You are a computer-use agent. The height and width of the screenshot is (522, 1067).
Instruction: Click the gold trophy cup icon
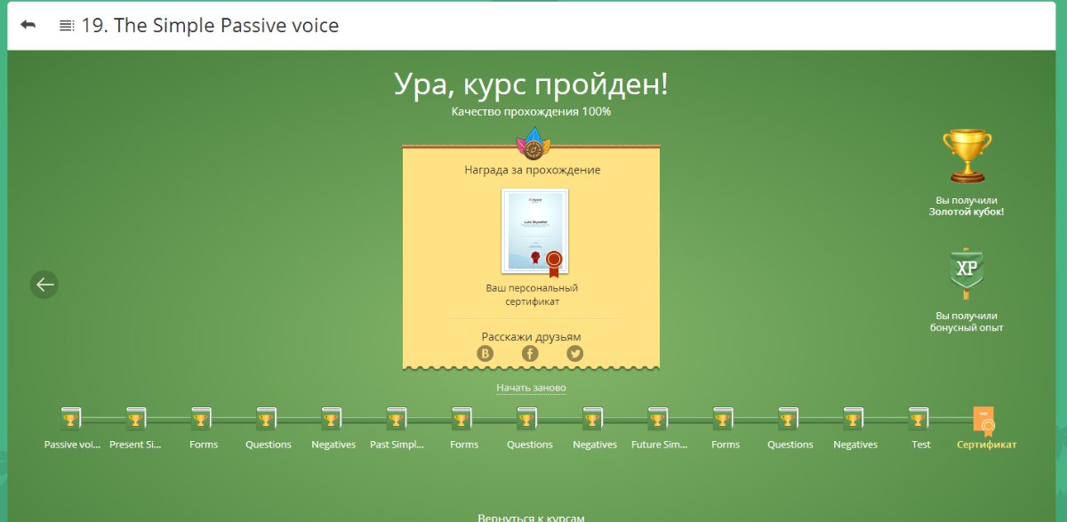coord(967,156)
